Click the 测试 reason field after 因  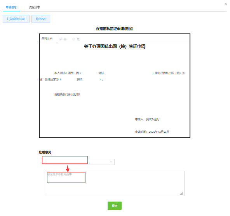101,73
